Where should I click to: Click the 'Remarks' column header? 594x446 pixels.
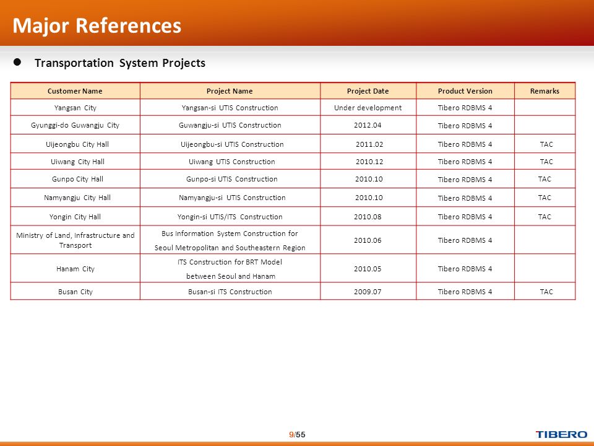(544, 91)
